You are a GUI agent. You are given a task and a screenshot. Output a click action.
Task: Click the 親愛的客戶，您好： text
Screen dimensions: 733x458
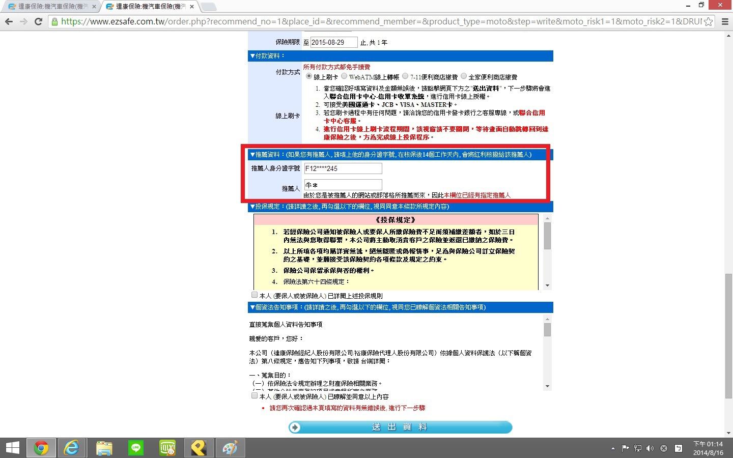click(x=276, y=338)
